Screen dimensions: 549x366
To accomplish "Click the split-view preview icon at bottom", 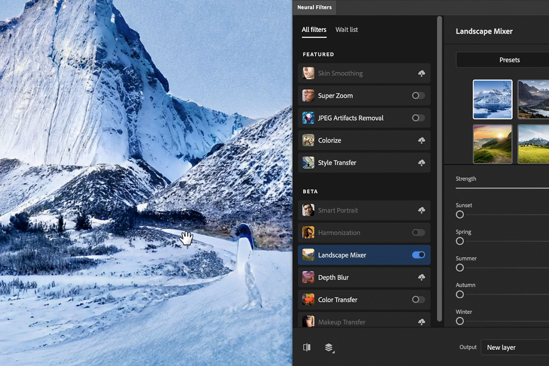I will point(307,347).
